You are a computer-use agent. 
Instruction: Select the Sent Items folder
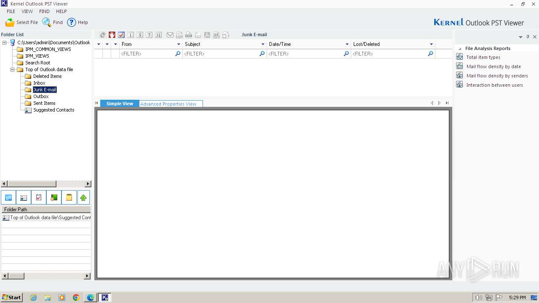tap(44, 103)
